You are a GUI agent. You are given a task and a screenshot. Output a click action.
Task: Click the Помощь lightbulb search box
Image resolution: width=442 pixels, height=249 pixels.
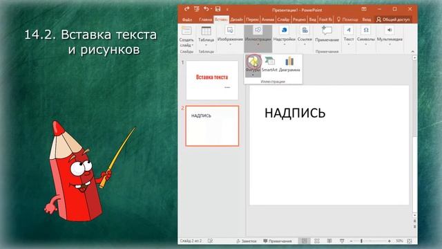[347, 19]
